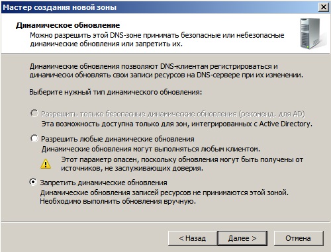The width and height of the screenshot is (331, 252).
Task: Click the 'Динамические обновления позволяют DNS-клиентам' paragraph
Action: [x=166, y=71]
